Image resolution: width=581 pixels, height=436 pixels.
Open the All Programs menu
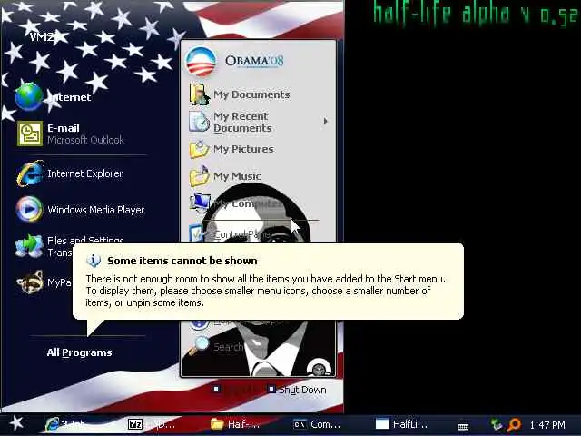coord(79,352)
